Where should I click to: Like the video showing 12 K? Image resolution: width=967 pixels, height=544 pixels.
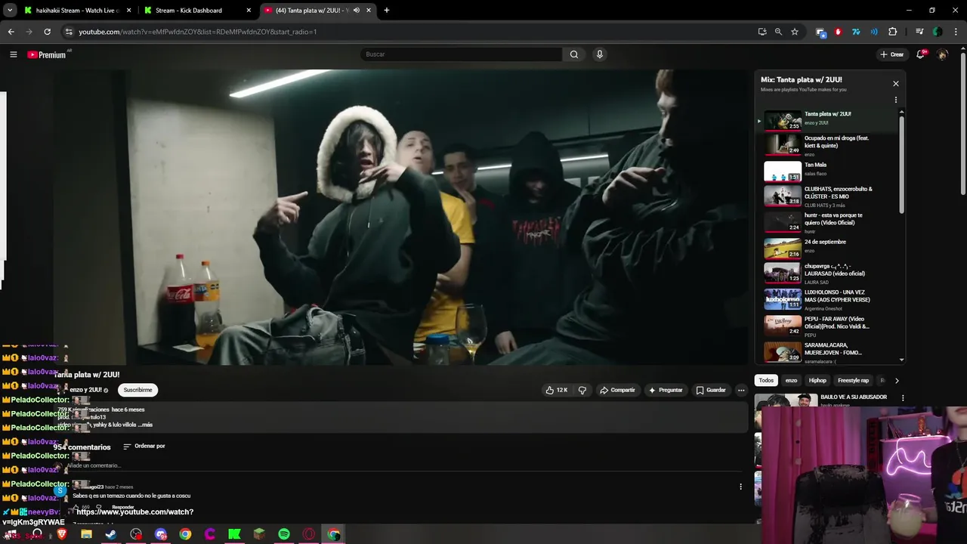pos(557,390)
